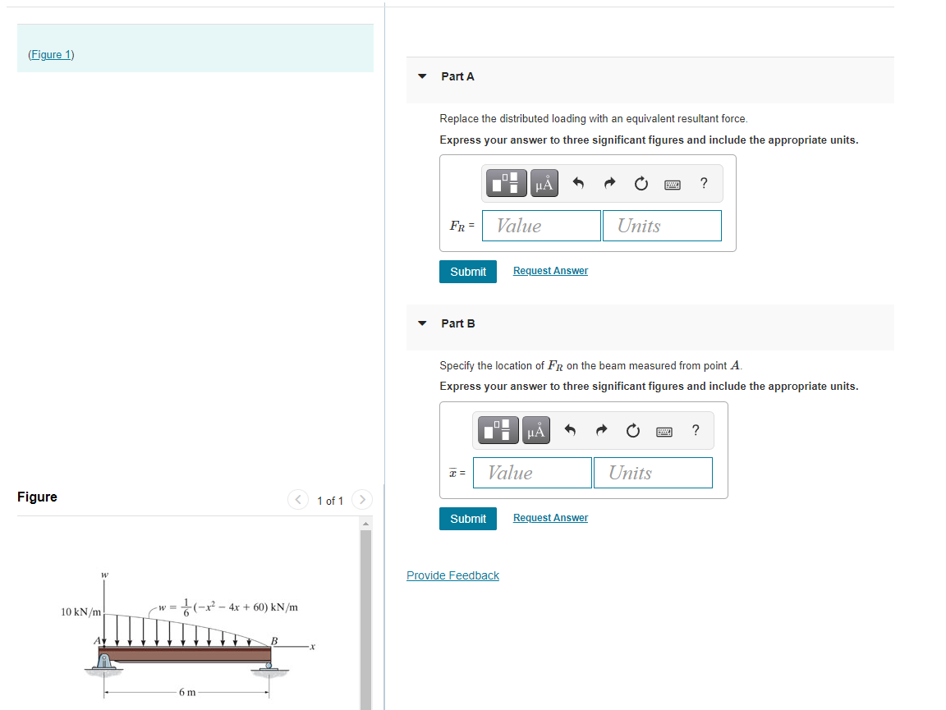The height and width of the screenshot is (710, 946).
Task: Open the μÅ units inserter in Part B
Action: coord(535,429)
